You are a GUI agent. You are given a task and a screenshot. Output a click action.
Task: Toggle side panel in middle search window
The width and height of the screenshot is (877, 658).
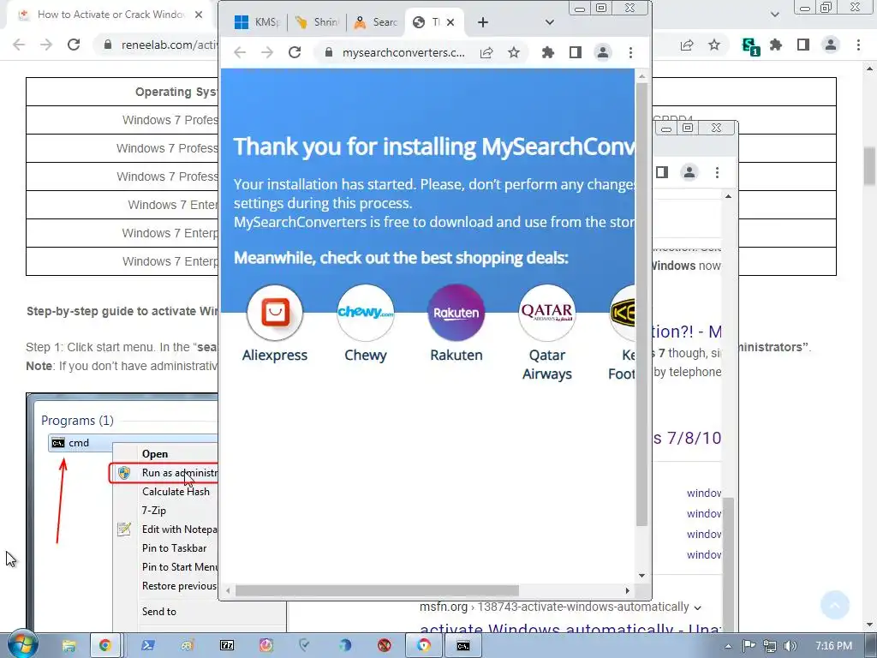(x=662, y=172)
